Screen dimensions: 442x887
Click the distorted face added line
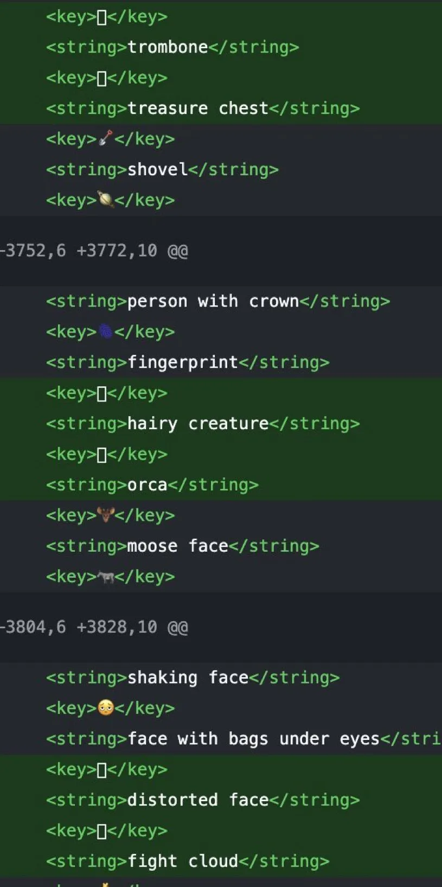coord(221,800)
